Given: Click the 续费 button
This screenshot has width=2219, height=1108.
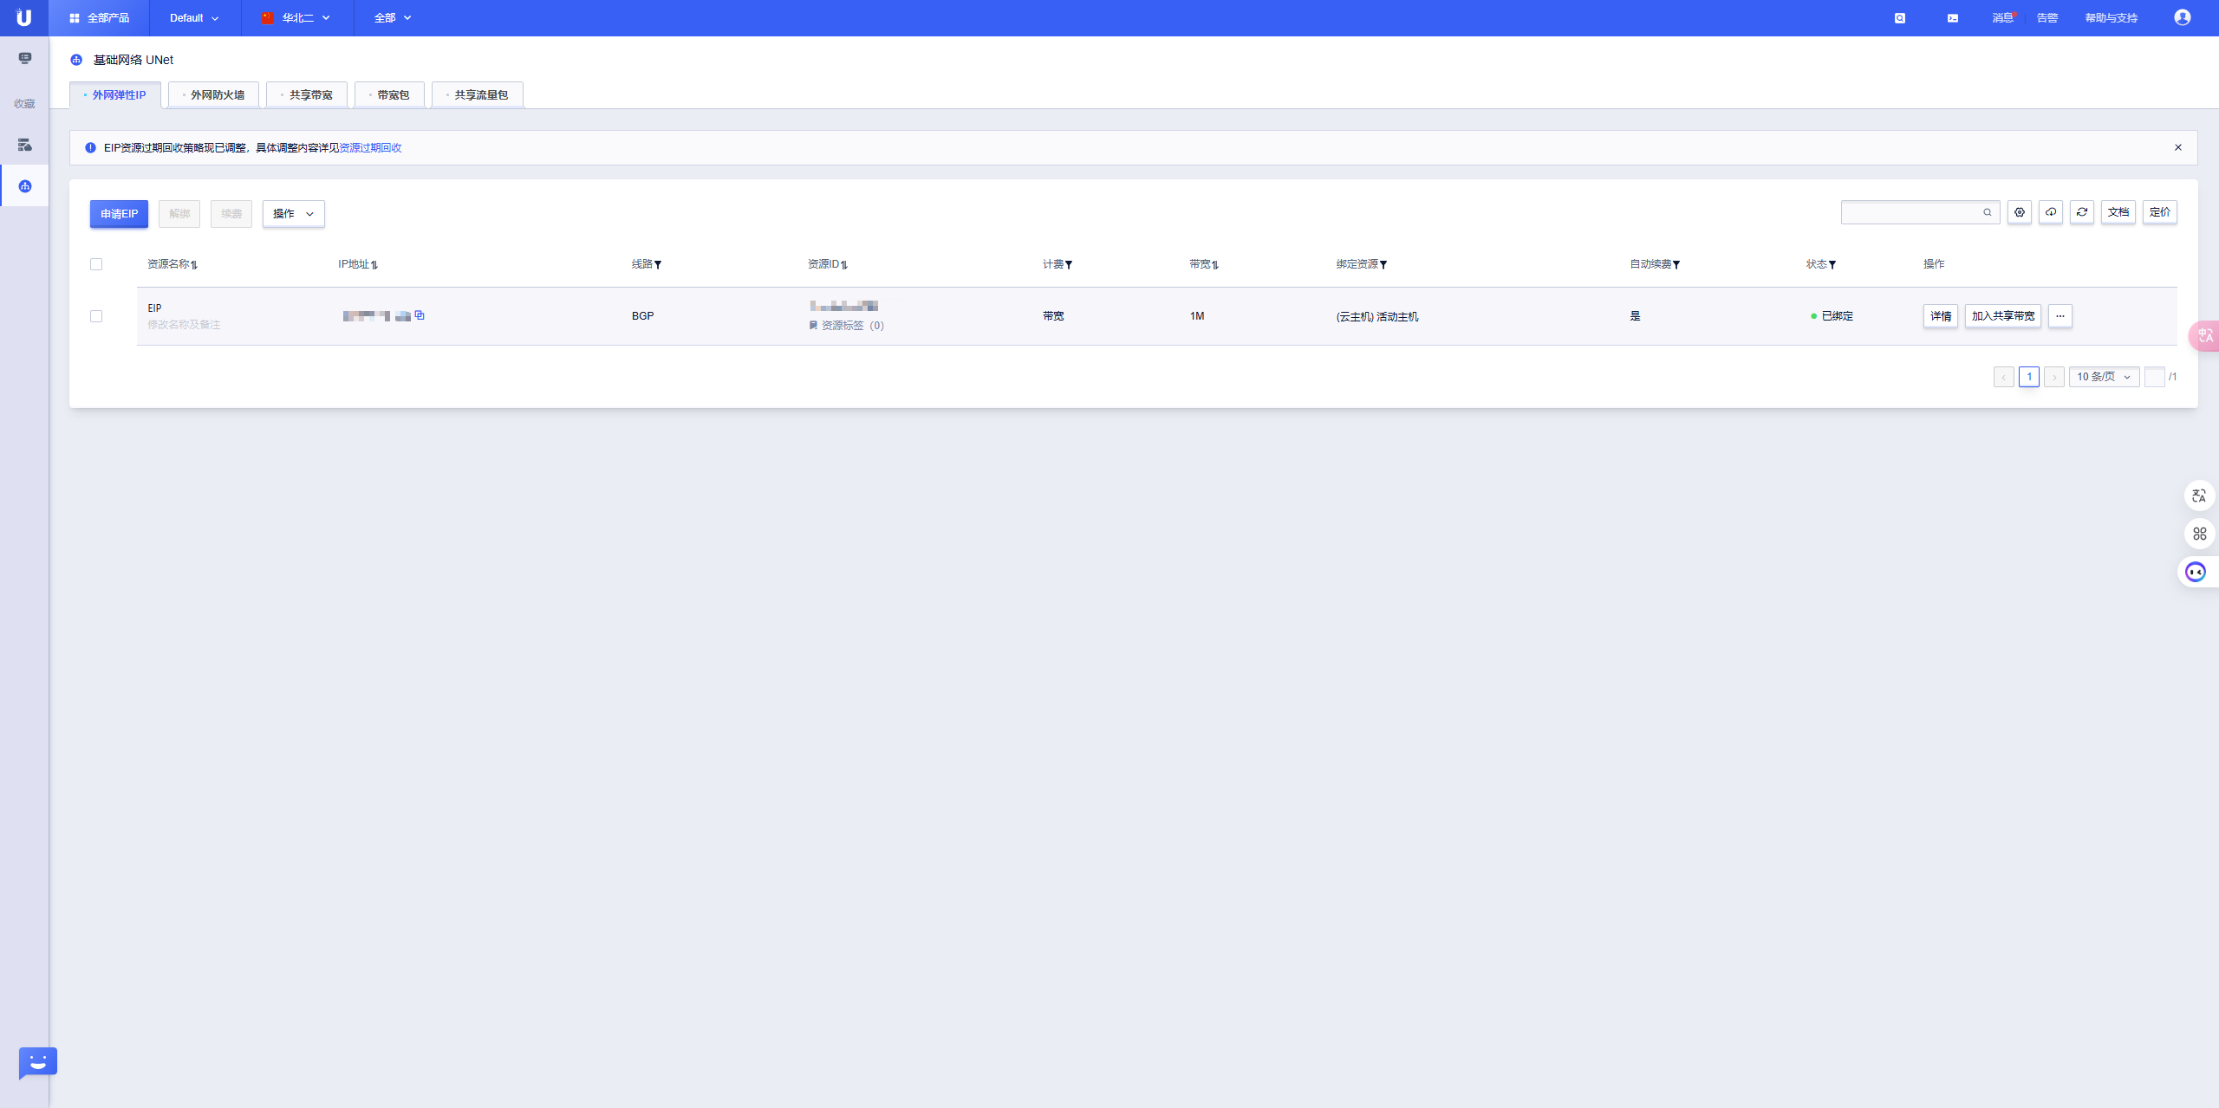Looking at the screenshot, I should [231, 214].
